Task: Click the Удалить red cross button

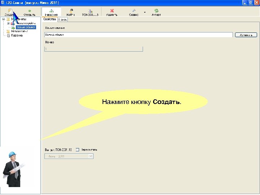Action: point(112,12)
